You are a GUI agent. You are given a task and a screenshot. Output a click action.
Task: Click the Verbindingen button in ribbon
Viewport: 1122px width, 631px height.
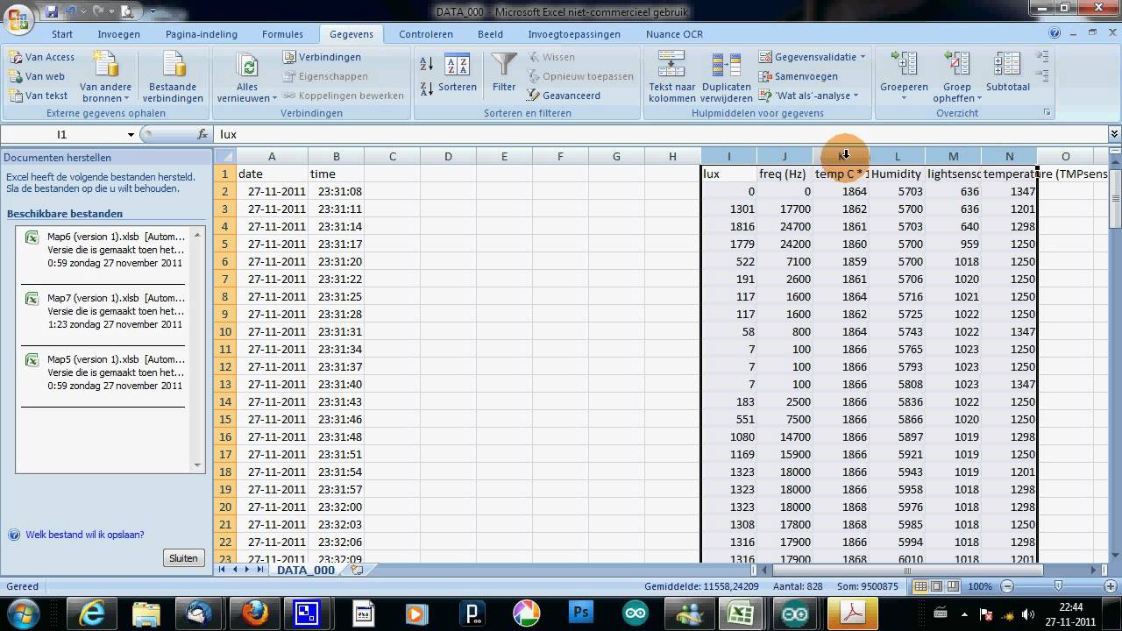[x=322, y=57]
